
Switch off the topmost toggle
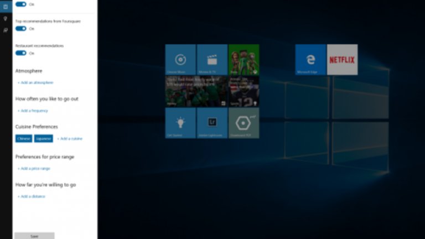21,4
